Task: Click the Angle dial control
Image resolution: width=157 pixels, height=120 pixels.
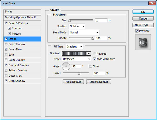Action: click(66, 66)
